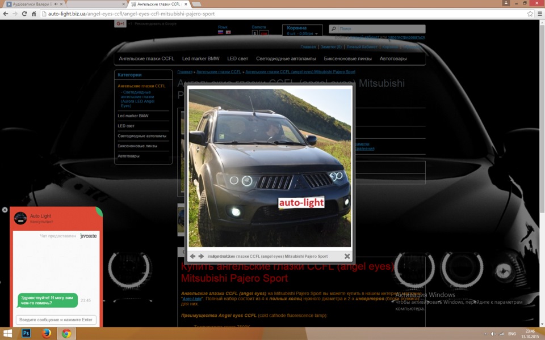Open Личный Кабинет link

[362, 47]
